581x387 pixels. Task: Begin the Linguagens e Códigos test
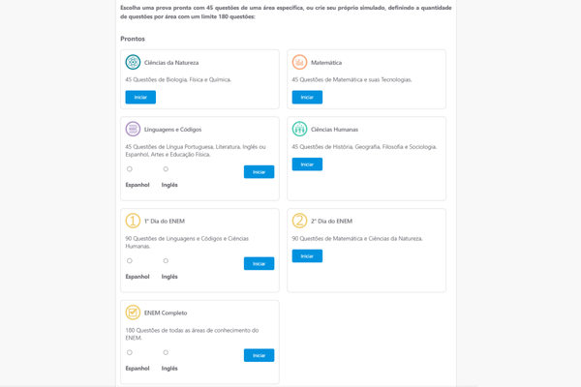[x=259, y=172]
